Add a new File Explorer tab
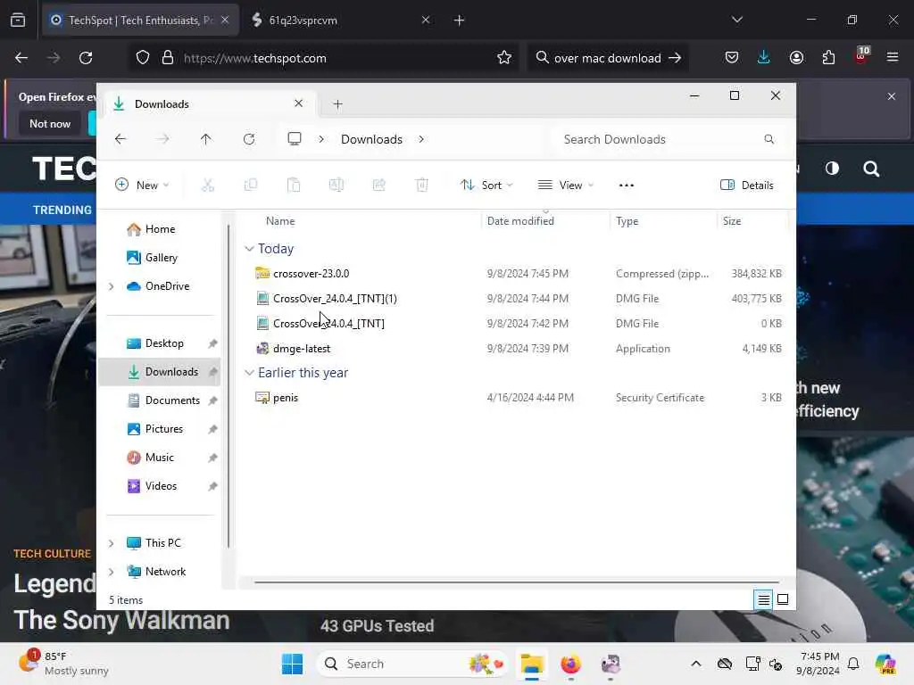Screen dimensions: 914x685 (337, 104)
